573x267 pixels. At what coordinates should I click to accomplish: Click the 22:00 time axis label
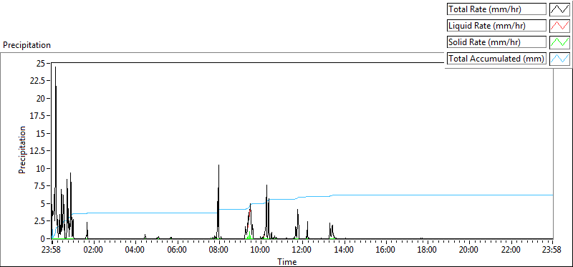click(x=511, y=251)
